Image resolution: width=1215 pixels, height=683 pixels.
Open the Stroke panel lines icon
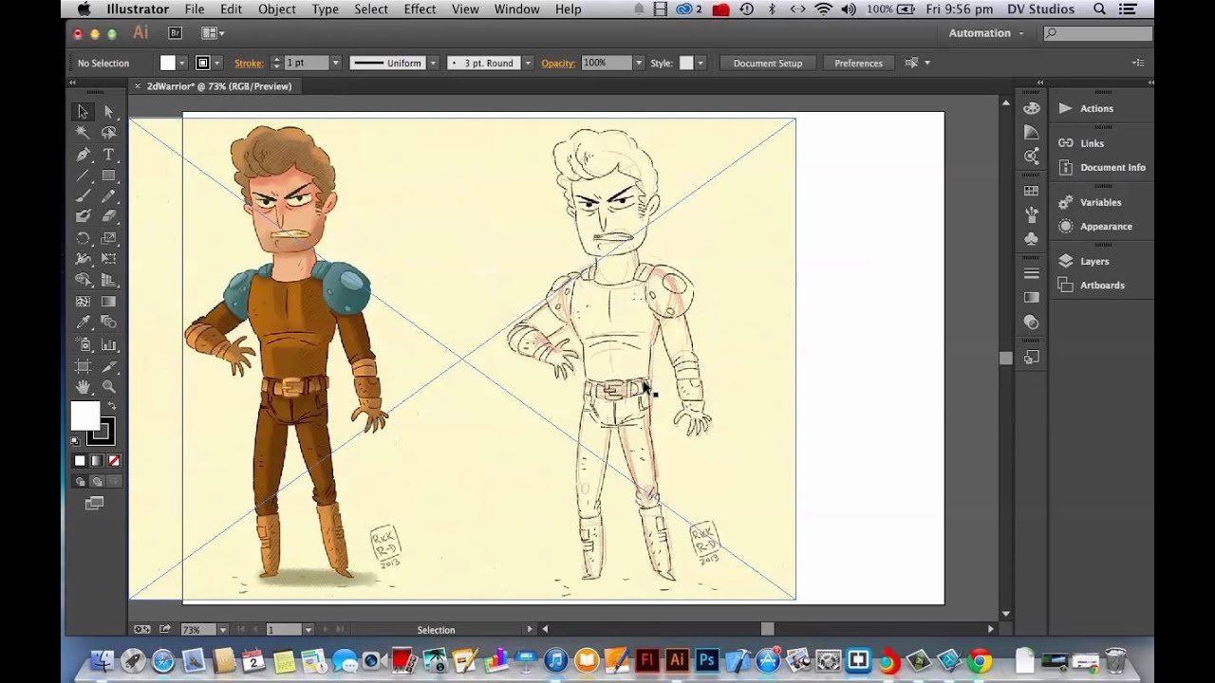pos(1032,273)
